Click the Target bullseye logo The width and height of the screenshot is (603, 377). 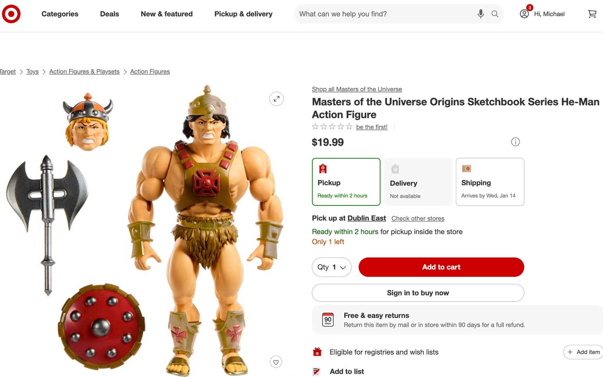click(x=11, y=13)
